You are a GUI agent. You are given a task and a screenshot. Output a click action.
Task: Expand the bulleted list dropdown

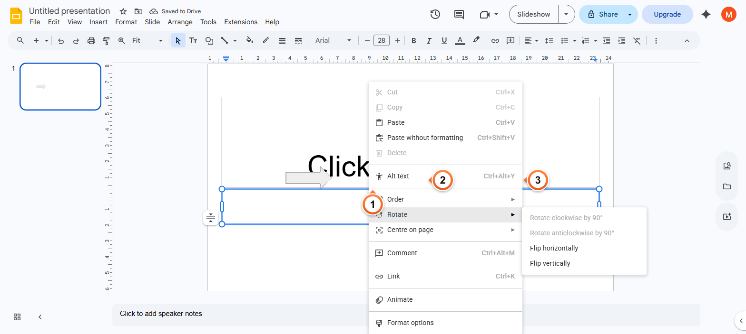[x=575, y=41]
